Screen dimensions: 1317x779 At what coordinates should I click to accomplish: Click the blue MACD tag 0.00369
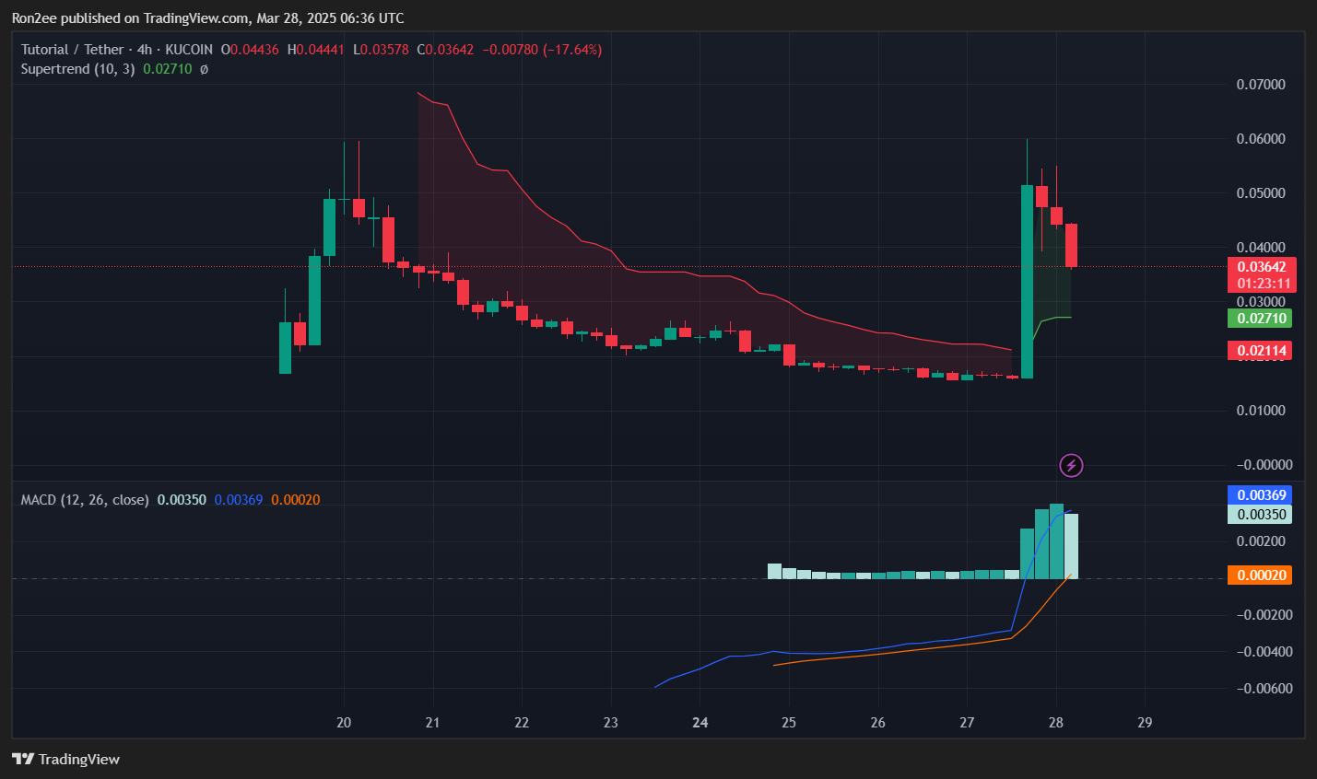(x=1260, y=495)
